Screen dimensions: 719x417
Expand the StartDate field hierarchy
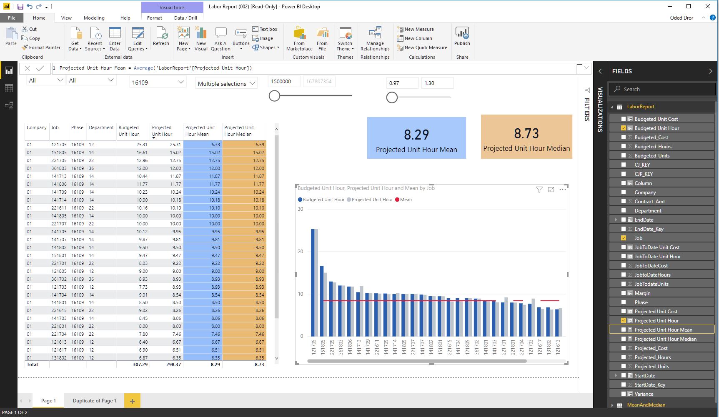(x=616, y=376)
